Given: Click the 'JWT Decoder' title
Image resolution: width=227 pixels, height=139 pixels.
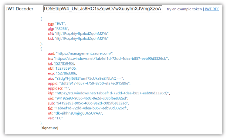Looking at the screenshot, I should [20, 9].
